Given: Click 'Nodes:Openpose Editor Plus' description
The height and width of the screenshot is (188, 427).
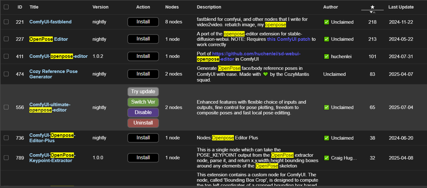Looking at the screenshot, I should 228,138.
